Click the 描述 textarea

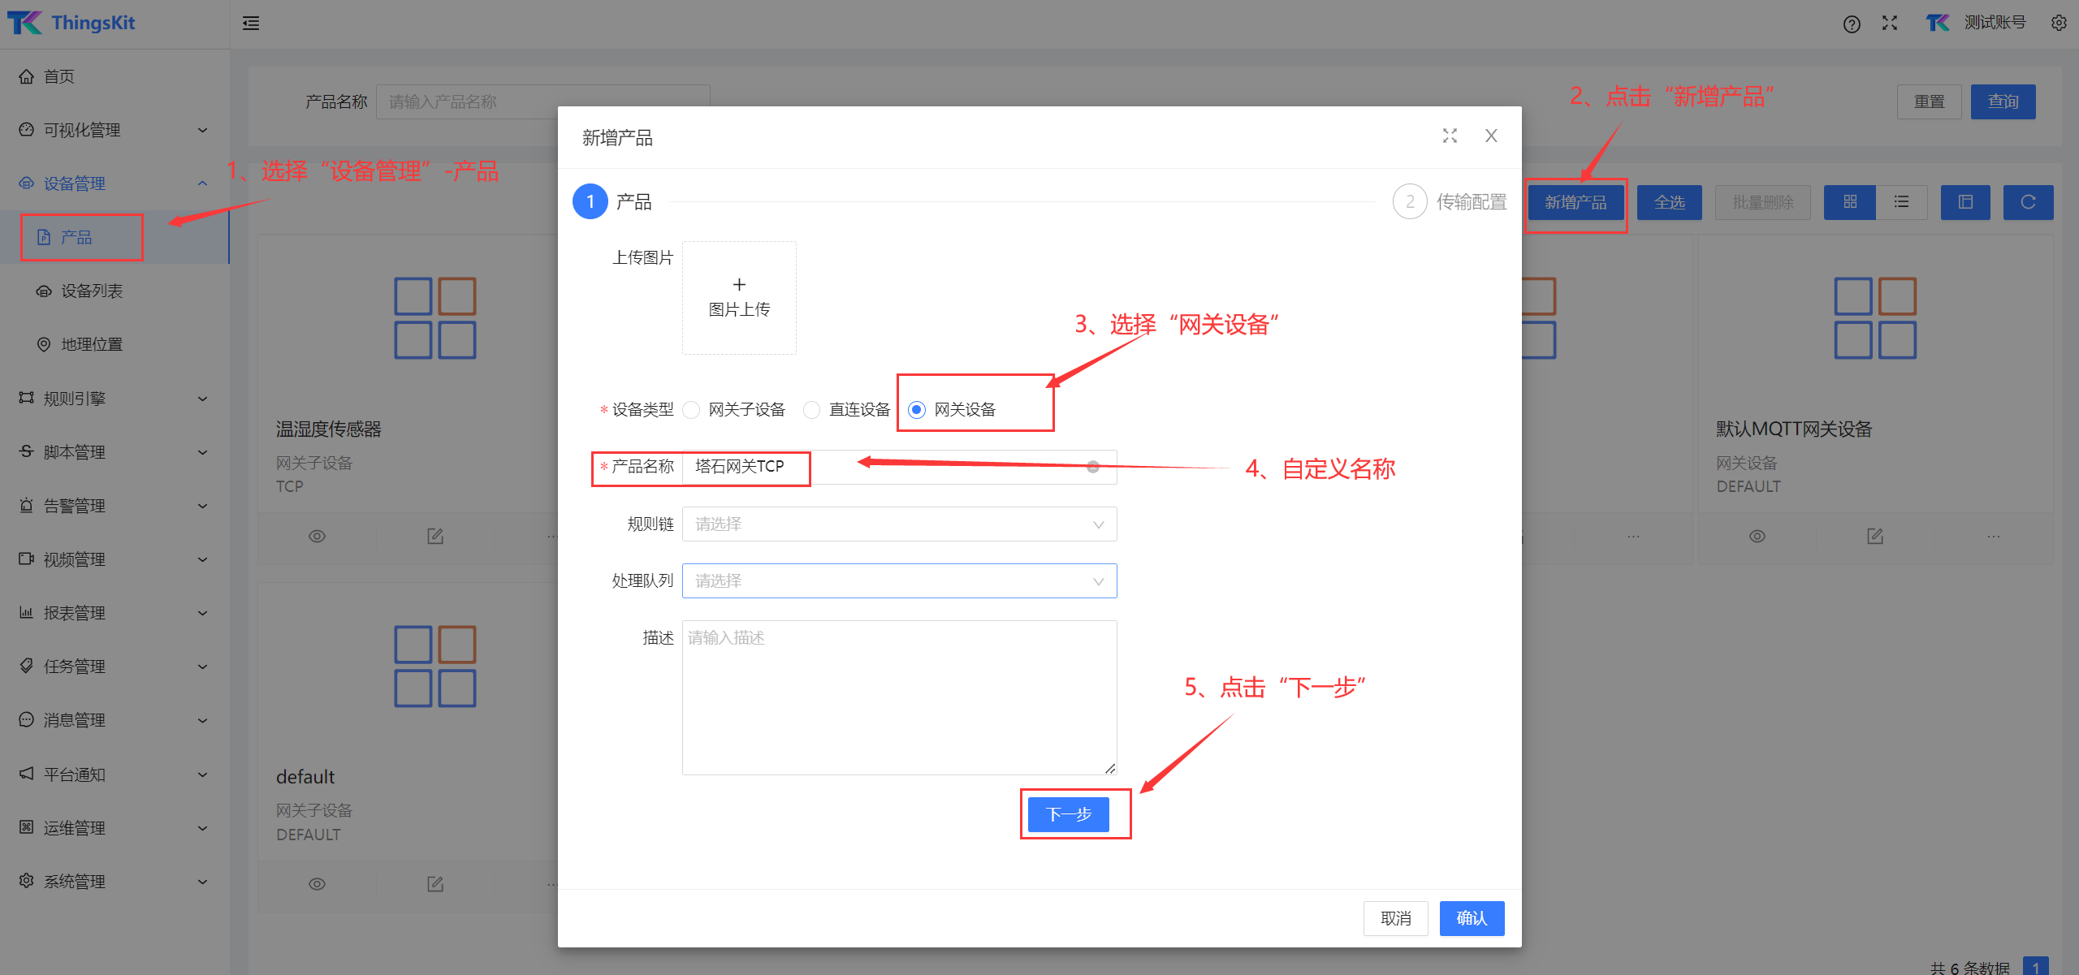pos(900,697)
